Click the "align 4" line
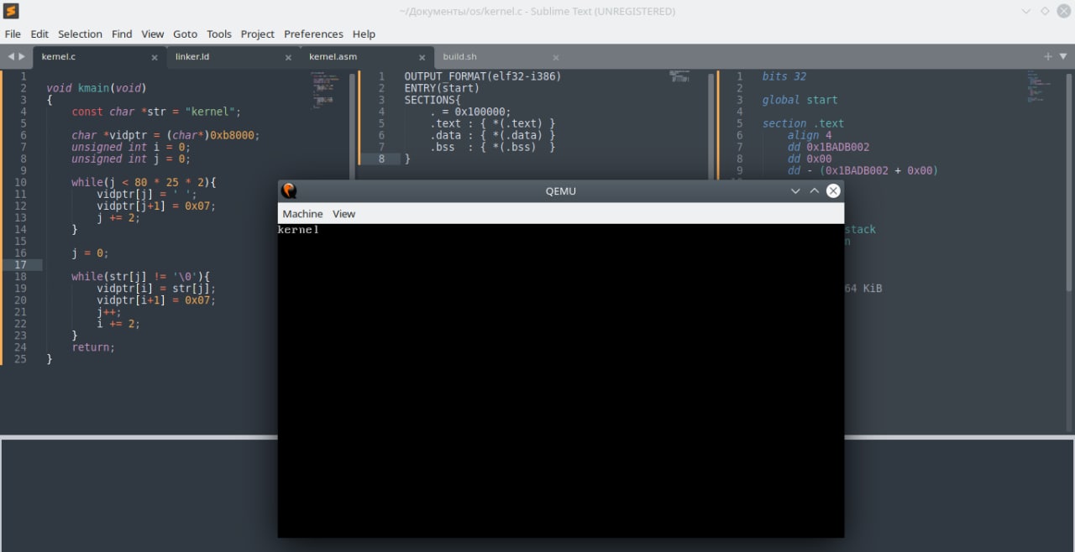This screenshot has height=552, width=1075. [810, 135]
